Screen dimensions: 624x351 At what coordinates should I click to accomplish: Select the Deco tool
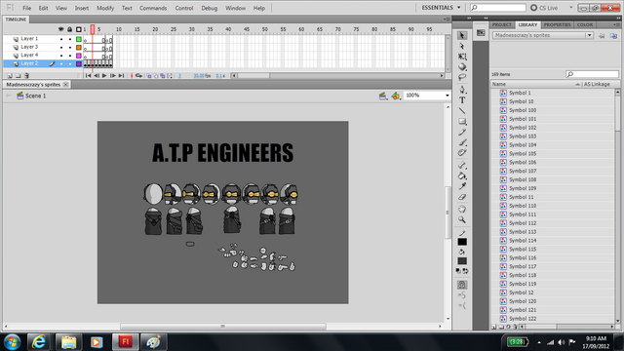click(x=462, y=153)
